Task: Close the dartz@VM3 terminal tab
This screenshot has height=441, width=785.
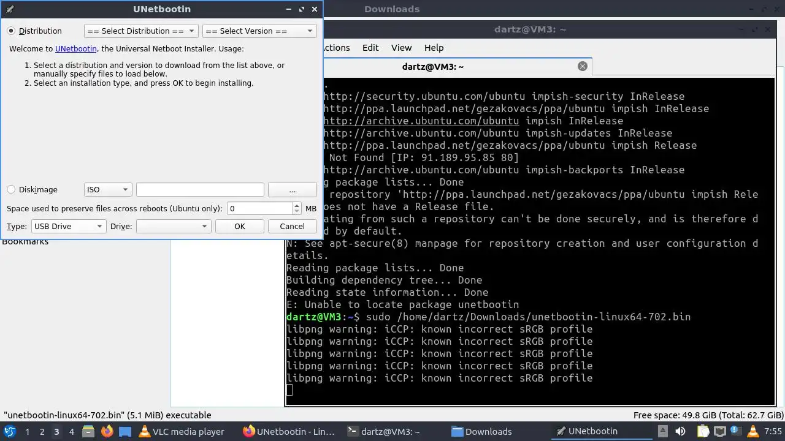Action: click(x=583, y=66)
